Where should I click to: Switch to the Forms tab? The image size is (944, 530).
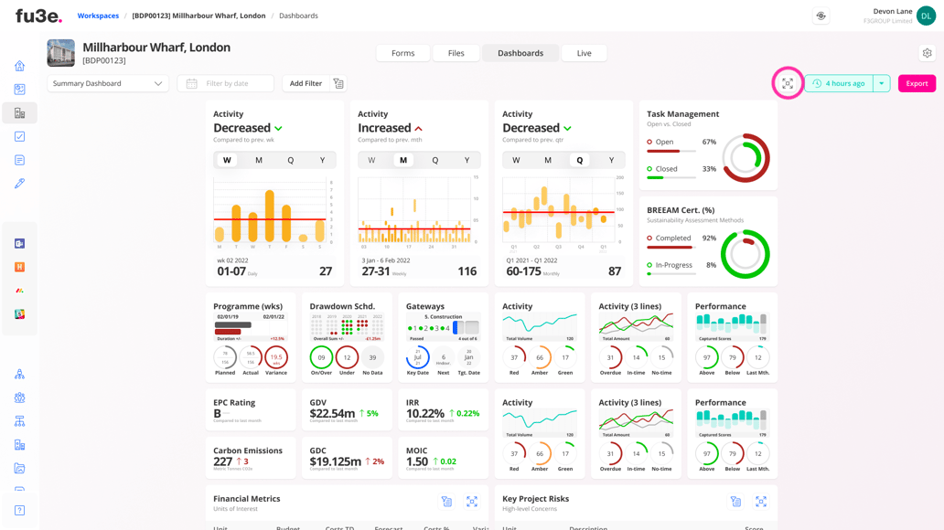point(402,53)
